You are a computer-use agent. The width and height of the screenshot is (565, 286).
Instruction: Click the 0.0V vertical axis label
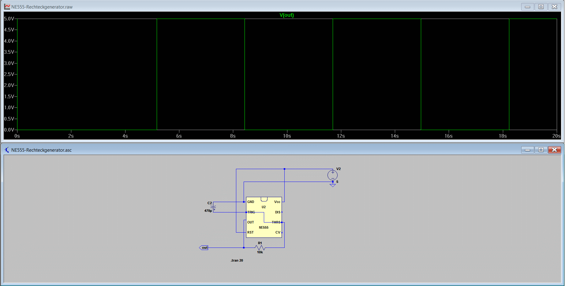point(9,130)
